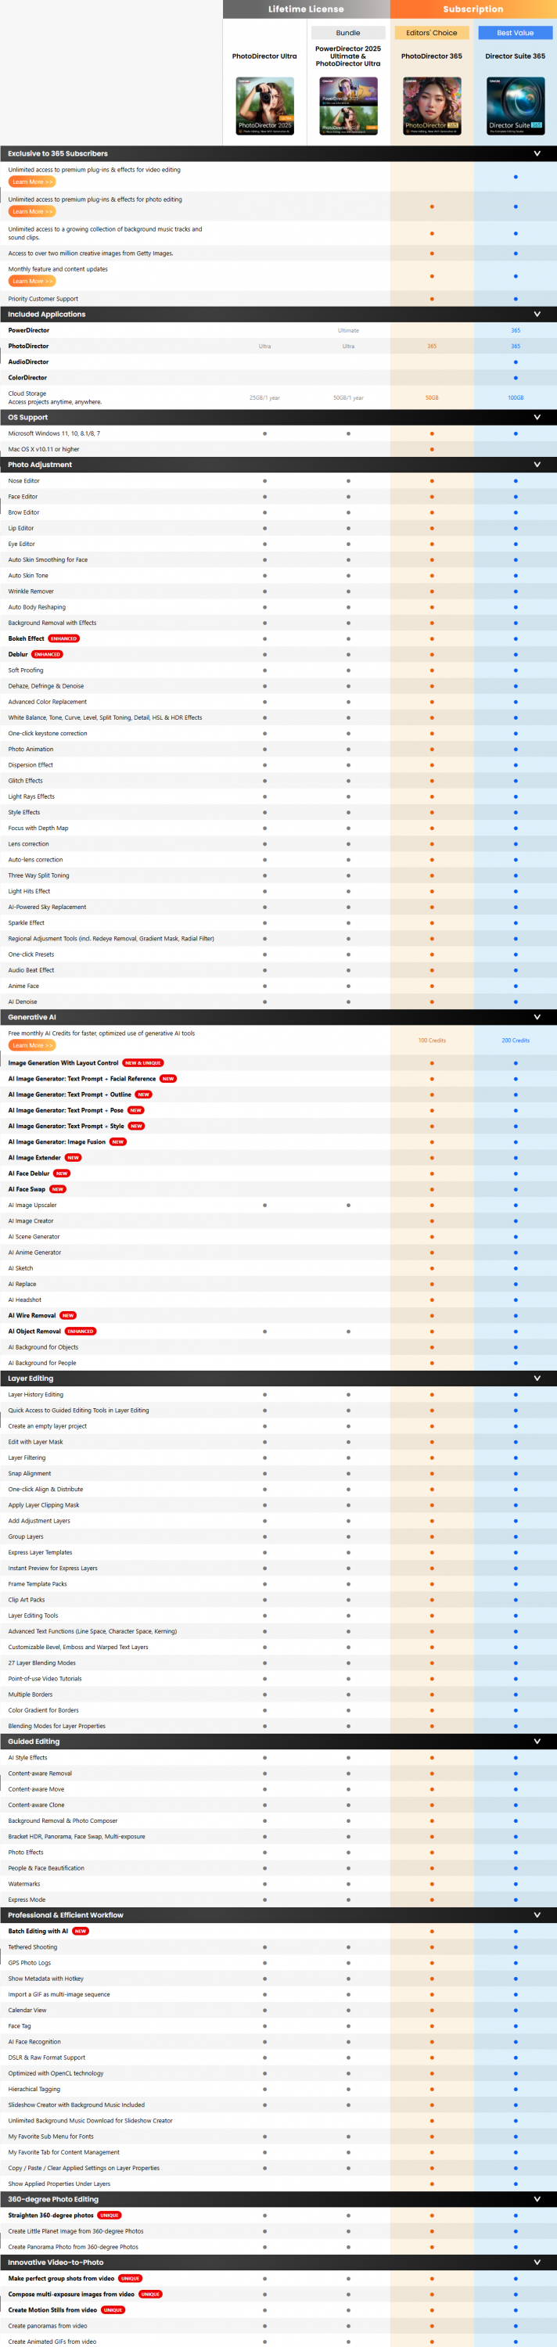Click the Best Value badge
This screenshot has height=2347, width=557.
[x=515, y=33]
